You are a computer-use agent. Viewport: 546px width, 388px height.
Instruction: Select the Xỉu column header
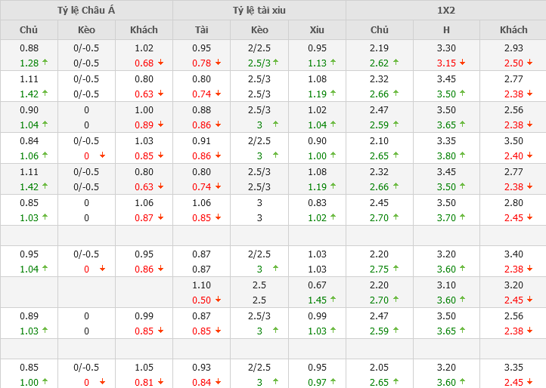click(317, 29)
